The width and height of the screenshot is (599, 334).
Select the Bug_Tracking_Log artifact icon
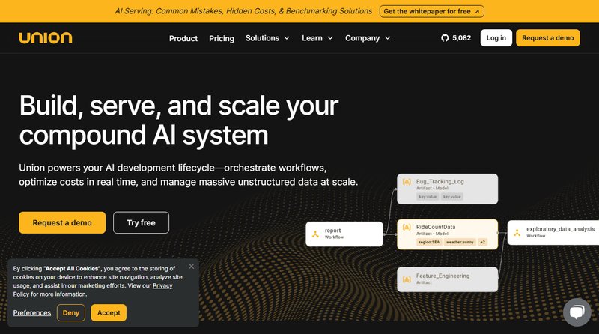[x=407, y=182]
